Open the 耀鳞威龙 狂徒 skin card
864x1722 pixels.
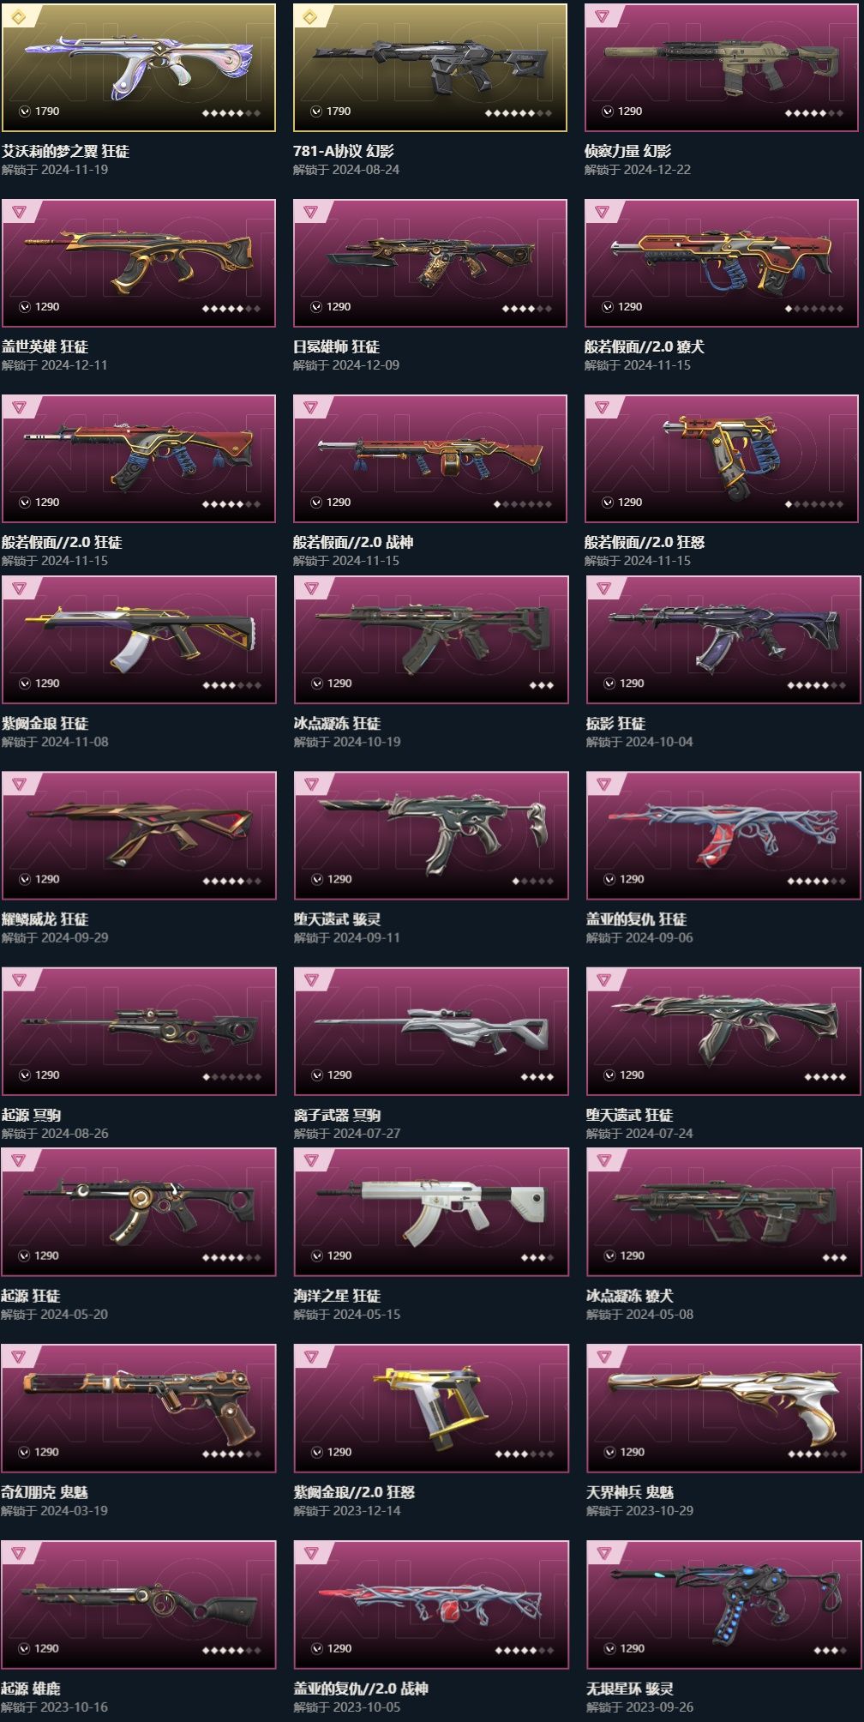tap(139, 835)
